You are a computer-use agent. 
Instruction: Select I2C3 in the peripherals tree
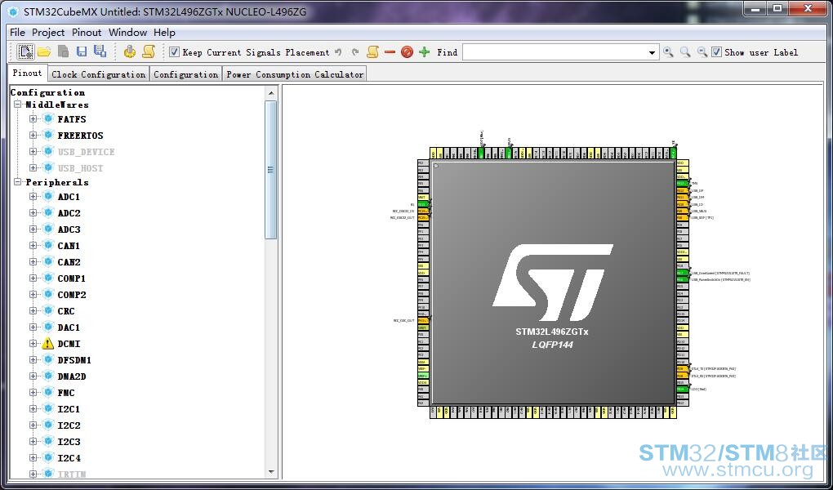tap(69, 442)
